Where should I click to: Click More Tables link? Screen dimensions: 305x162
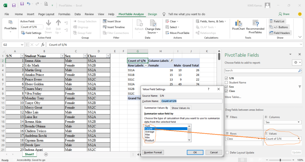tap(233, 97)
